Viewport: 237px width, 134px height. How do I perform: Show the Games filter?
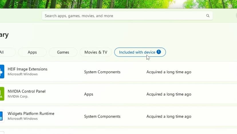(63, 52)
